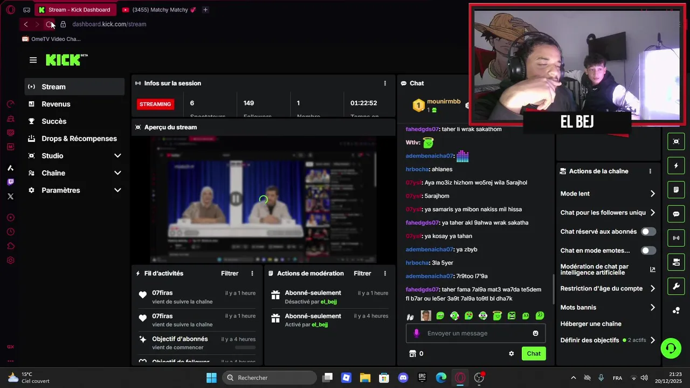
Task: Switch to the Matchy Matchy YouTube tab
Action: pyautogui.click(x=158, y=10)
